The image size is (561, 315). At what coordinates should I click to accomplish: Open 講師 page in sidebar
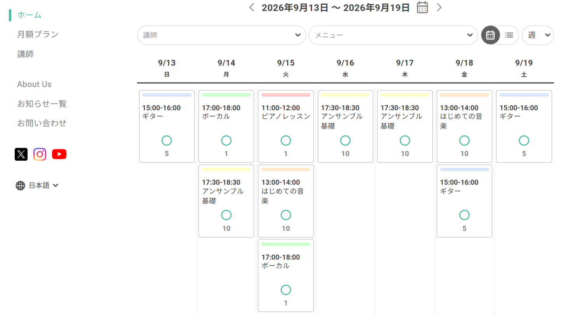(x=25, y=54)
